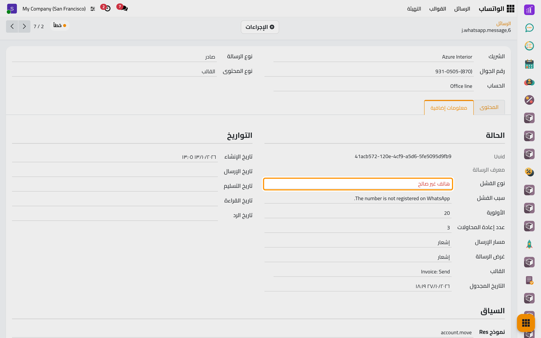Go to previous record arrow
Screen dimensions: 541x338
12,26
